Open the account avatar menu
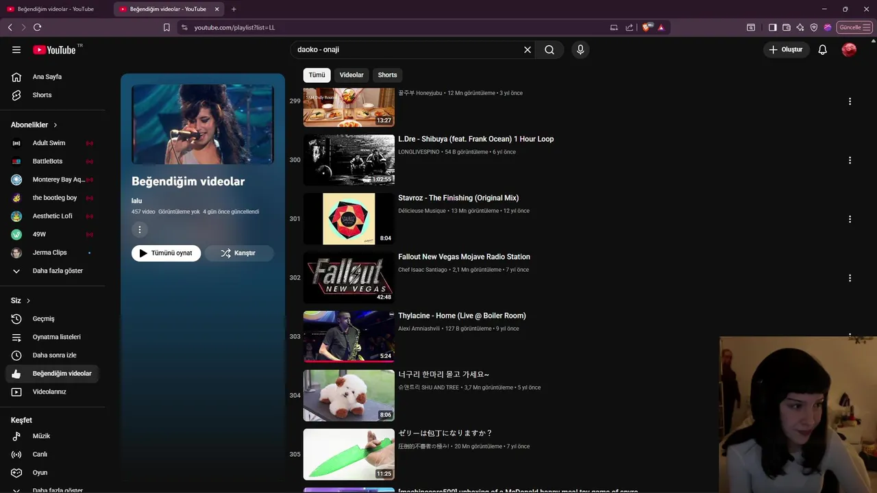Image resolution: width=877 pixels, height=493 pixels. (x=849, y=49)
